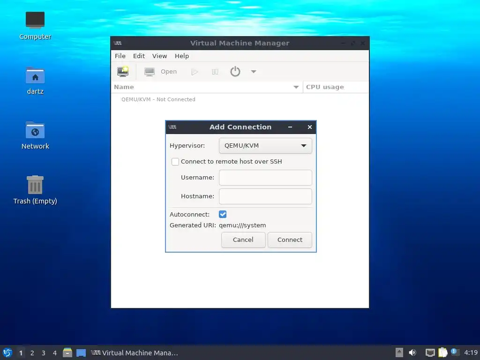Open the File menu

tap(120, 56)
